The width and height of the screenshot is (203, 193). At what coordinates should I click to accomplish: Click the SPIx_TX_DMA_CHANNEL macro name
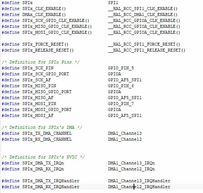tap(47, 134)
